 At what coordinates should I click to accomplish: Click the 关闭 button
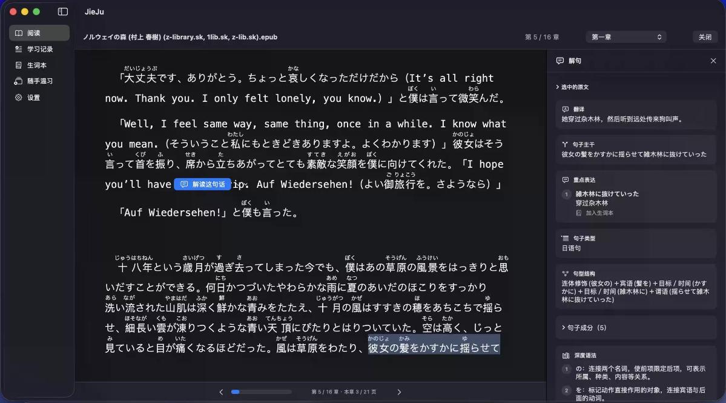point(705,37)
